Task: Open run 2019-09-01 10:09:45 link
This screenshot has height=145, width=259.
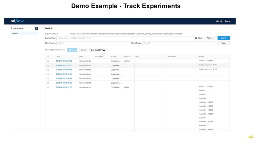Action: click(64, 70)
